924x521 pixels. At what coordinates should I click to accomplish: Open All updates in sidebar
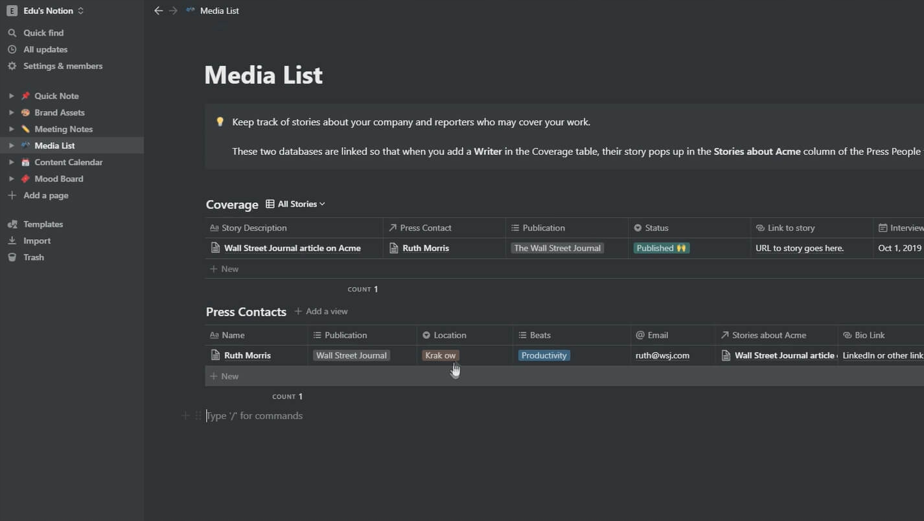tap(45, 49)
